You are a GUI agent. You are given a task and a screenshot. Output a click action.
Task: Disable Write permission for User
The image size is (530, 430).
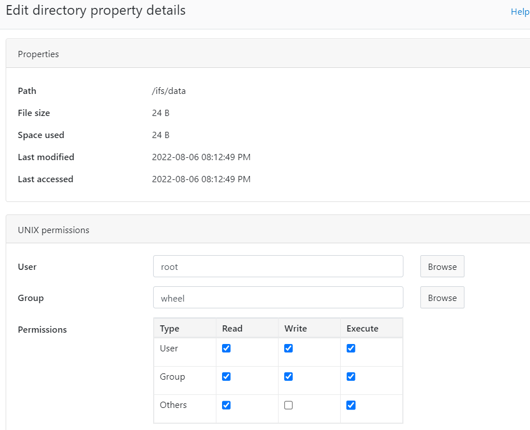click(x=288, y=348)
